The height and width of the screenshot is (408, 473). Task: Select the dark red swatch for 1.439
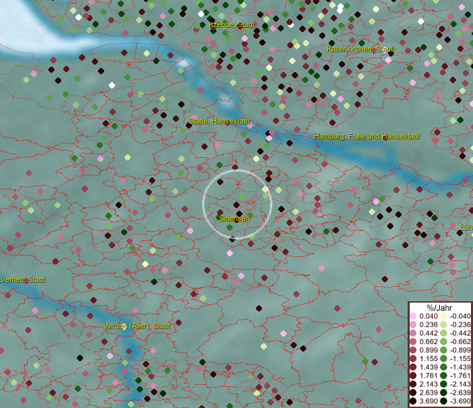click(x=413, y=367)
